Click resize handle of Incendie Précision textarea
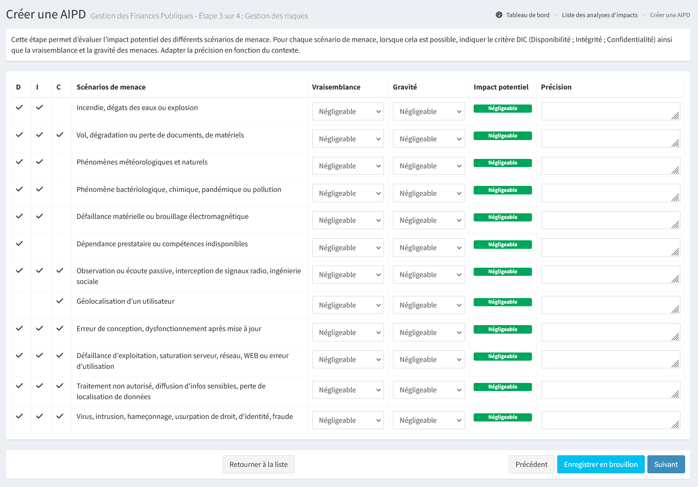The height and width of the screenshot is (487, 698). coord(675,116)
